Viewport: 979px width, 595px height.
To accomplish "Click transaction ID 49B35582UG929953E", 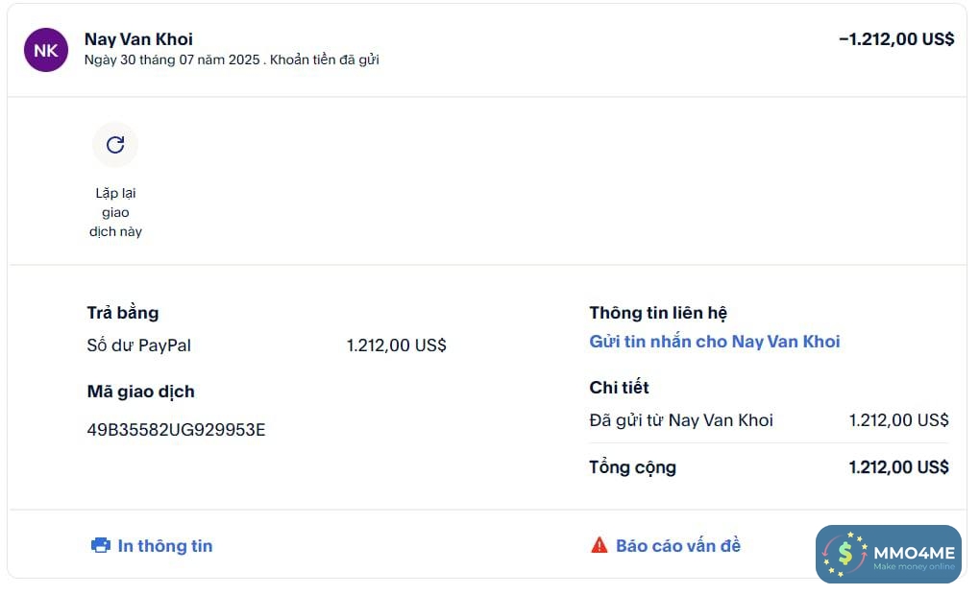I will click(176, 430).
